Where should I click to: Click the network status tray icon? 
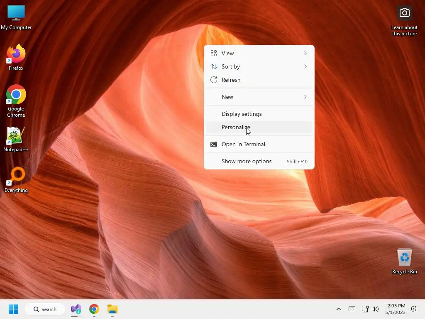[365, 309]
